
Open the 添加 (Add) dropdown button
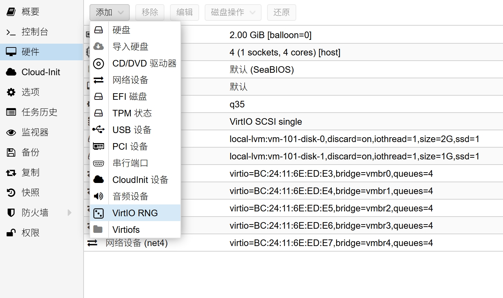point(109,12)
